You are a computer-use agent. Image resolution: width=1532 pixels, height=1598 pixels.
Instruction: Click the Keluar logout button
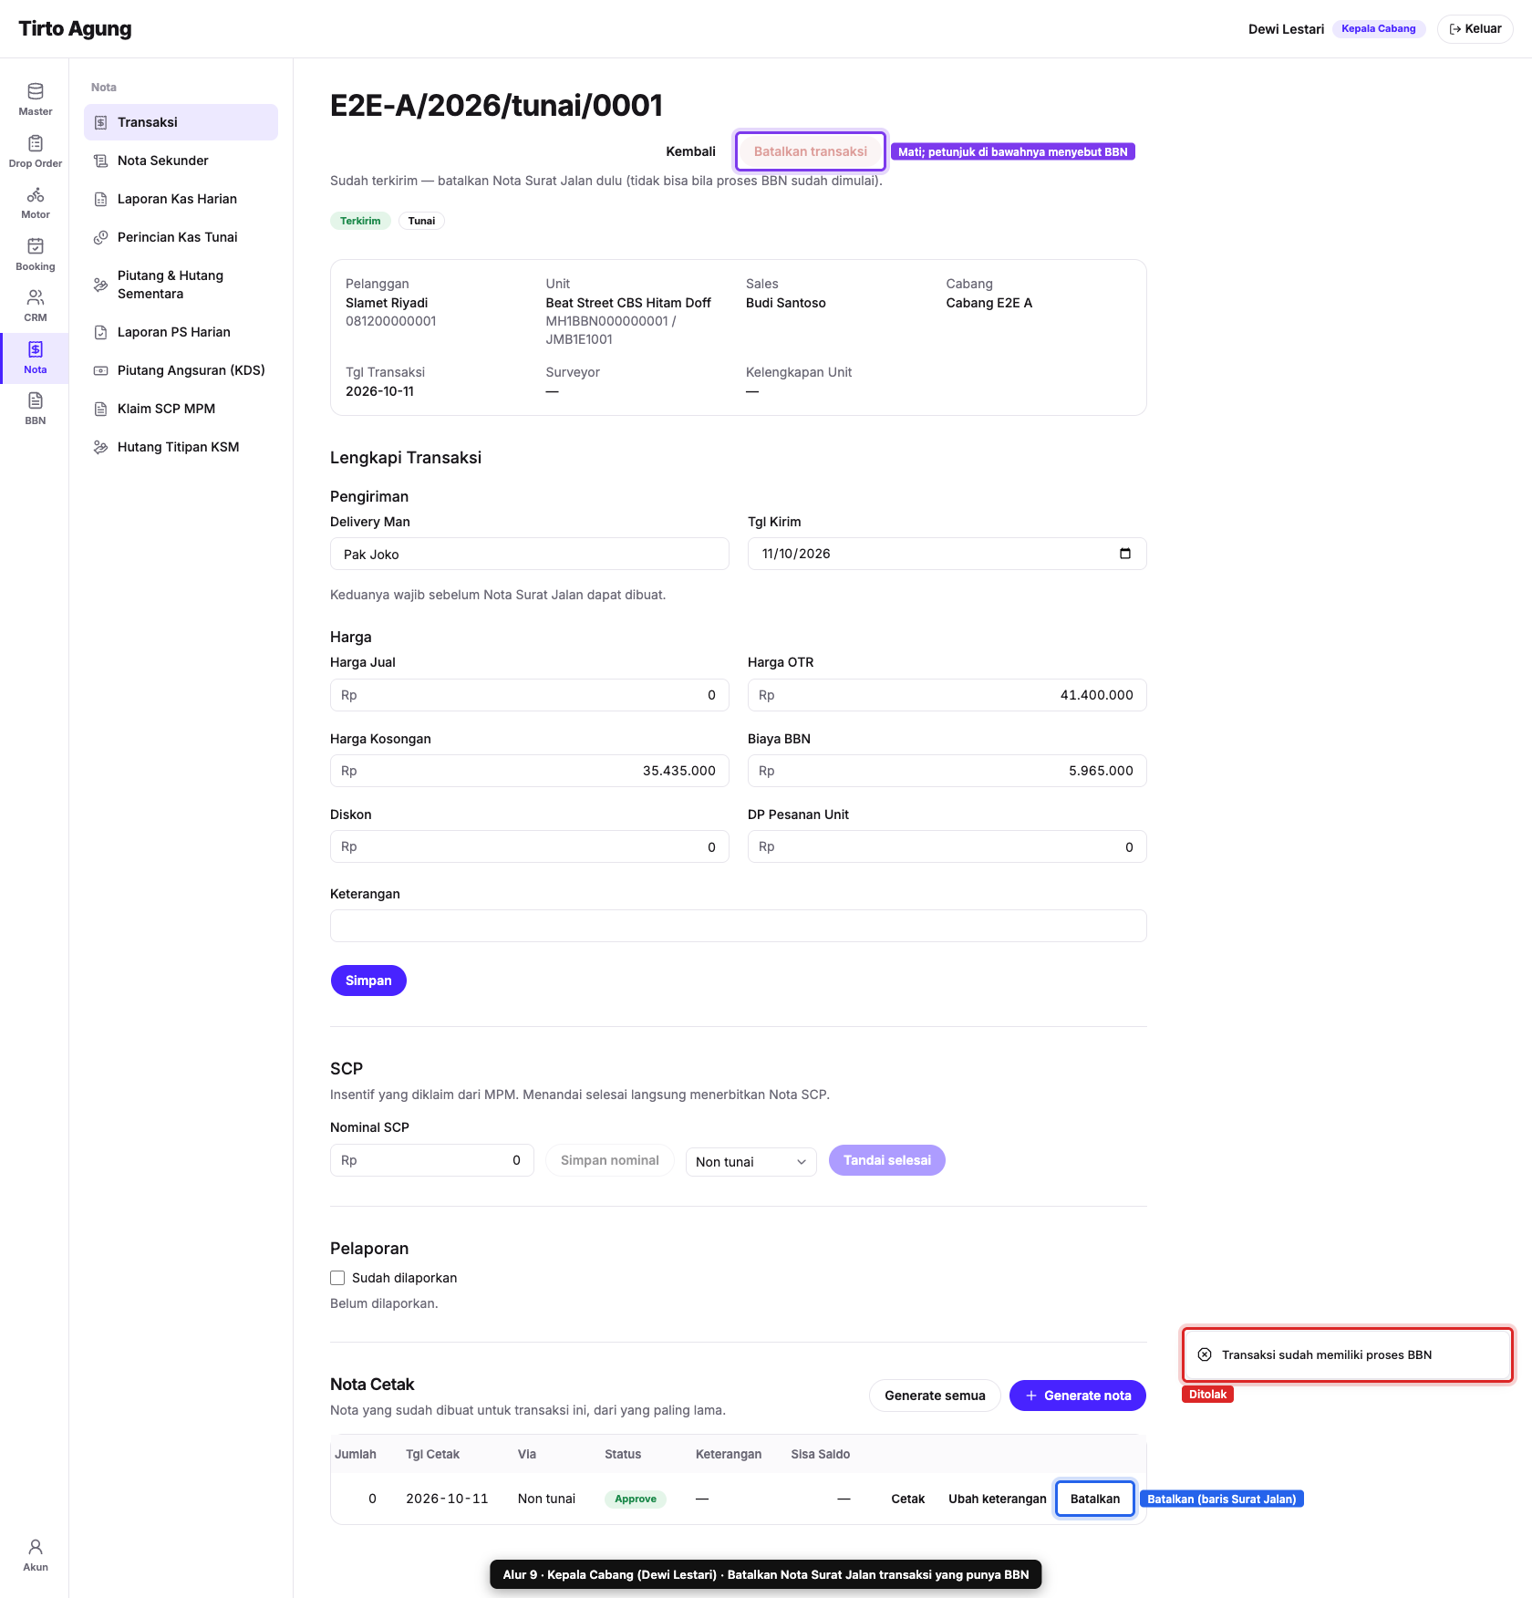[1475, 29]
